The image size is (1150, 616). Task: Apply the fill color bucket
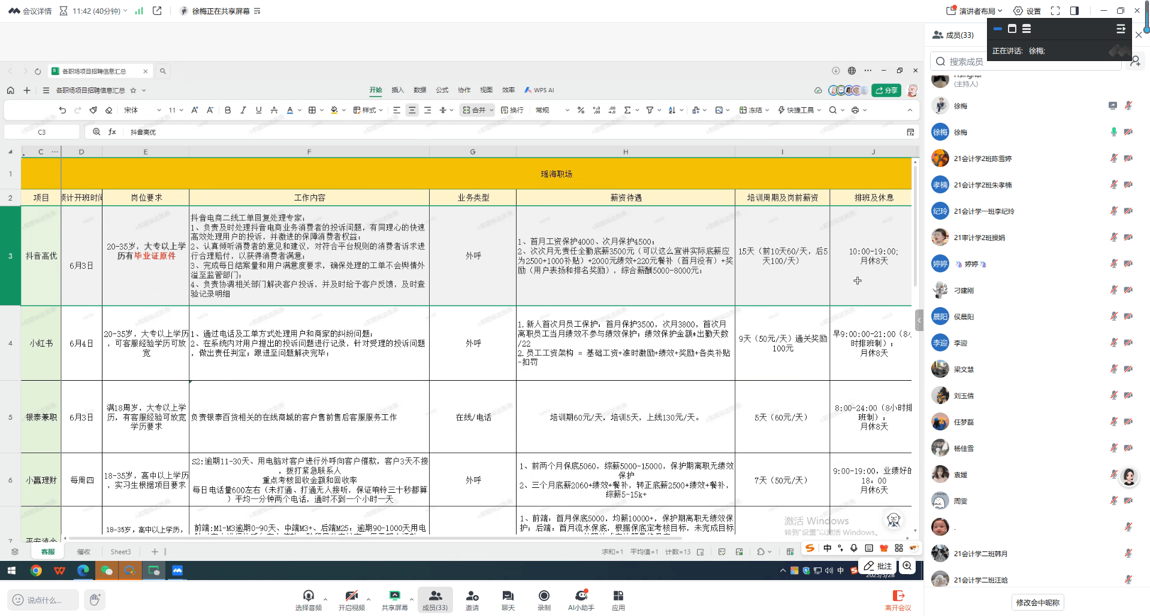(x=334, y=110)
